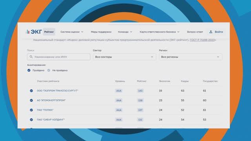Viewport: 251px width, 141px height.
Task: Toggle the Не пройдено checkbox
Action: (x=49, y=70)
